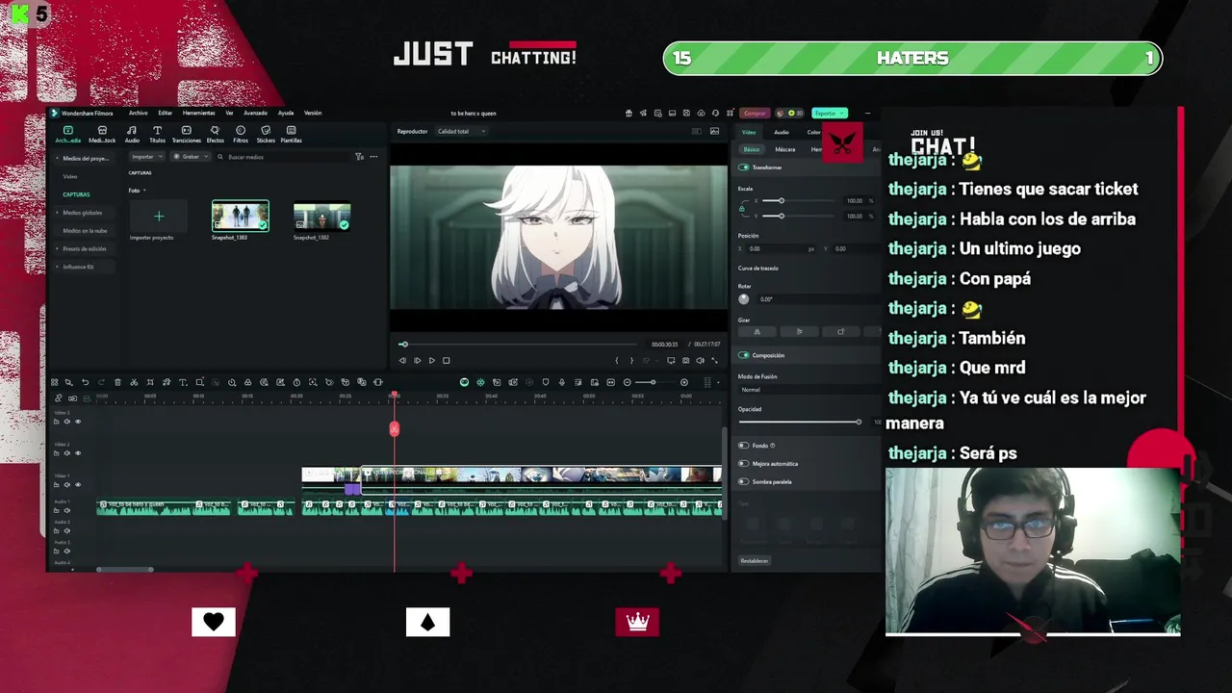Select the Máscara sub-tab
1232x693 pixels.
coord(785,149)
